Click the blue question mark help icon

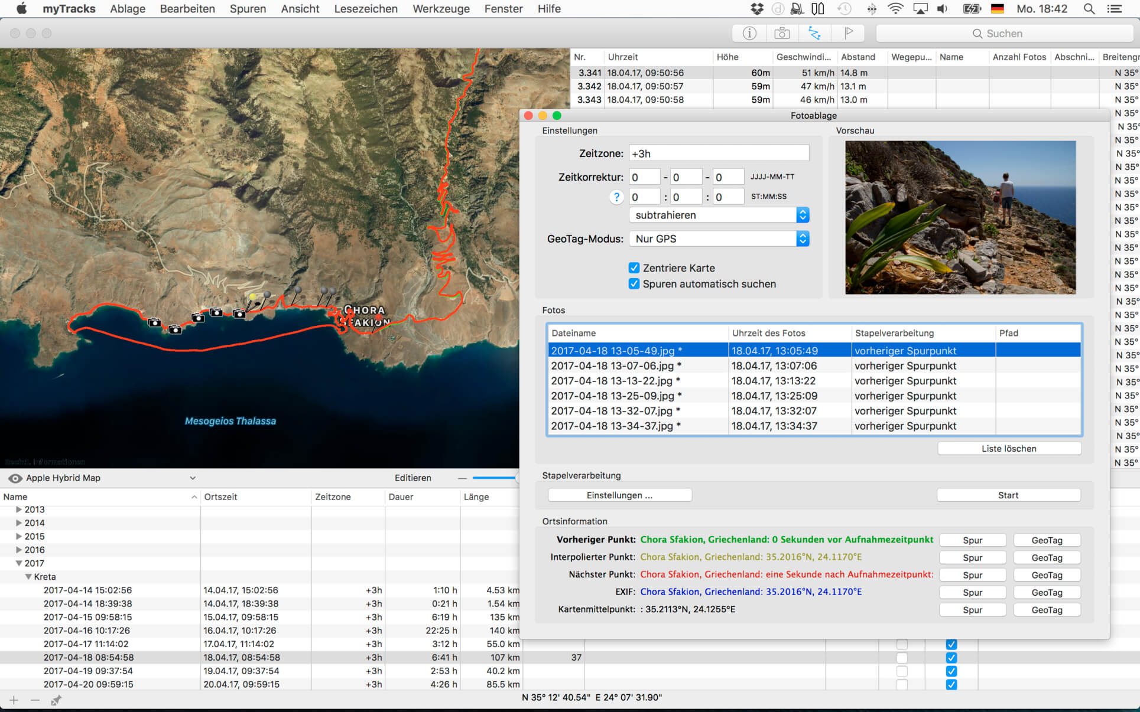pyautogui.click(x=616, y=197)
